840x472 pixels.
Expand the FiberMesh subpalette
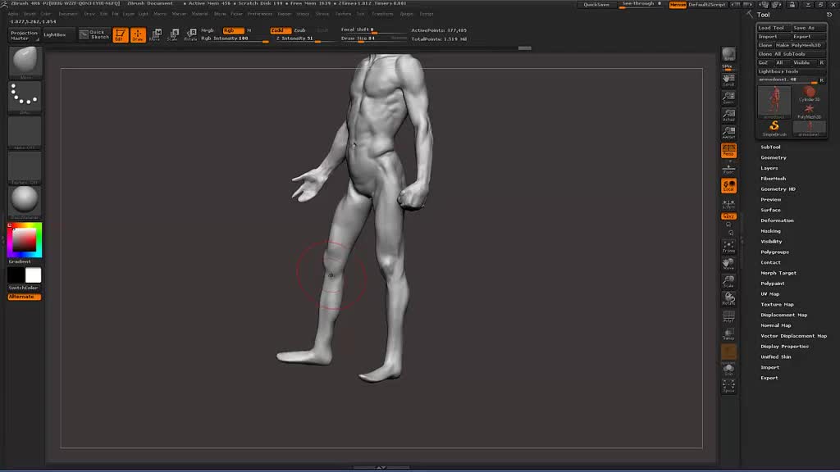pyautogui.click(x=773, y=179)
